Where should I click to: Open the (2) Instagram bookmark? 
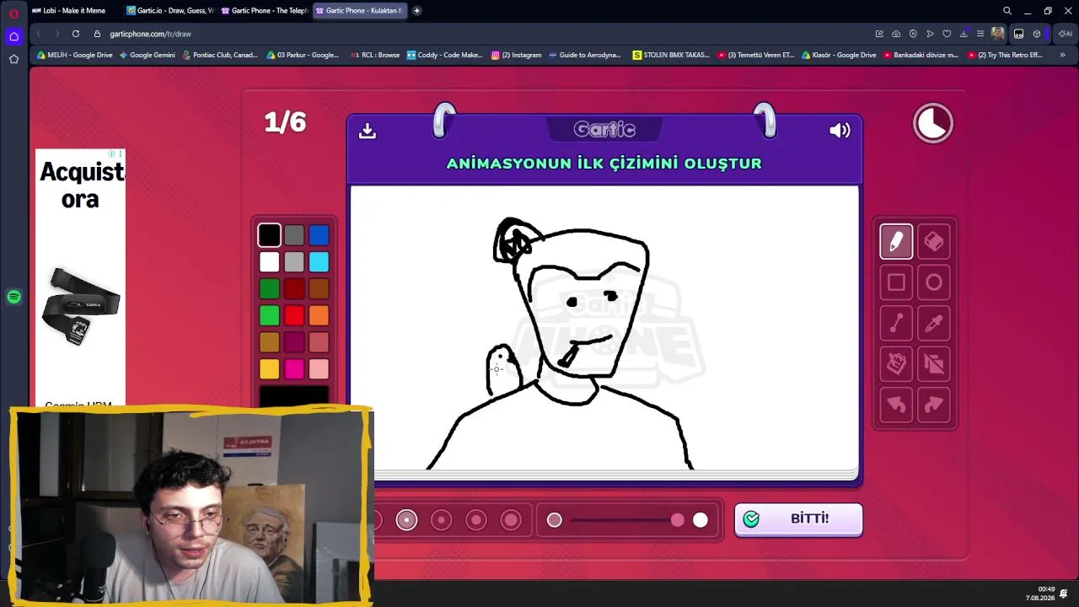(517, 55)
